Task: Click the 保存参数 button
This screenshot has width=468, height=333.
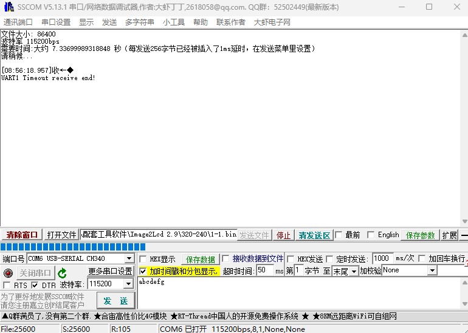Action: tap(420, 235)
